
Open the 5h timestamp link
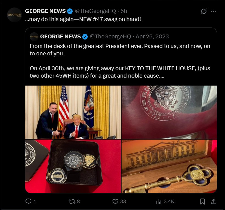pos(124,11)
